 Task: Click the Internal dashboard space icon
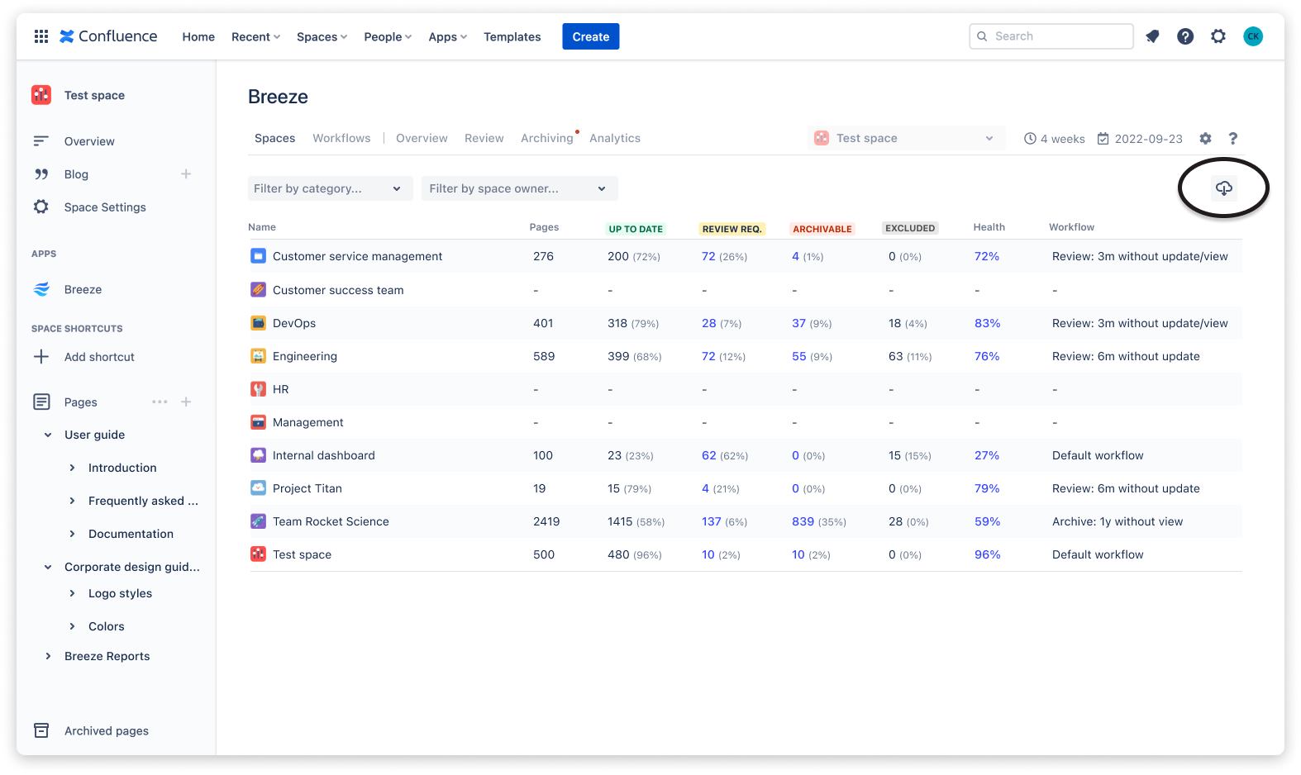pyautogui.click(x=259, y=455)
